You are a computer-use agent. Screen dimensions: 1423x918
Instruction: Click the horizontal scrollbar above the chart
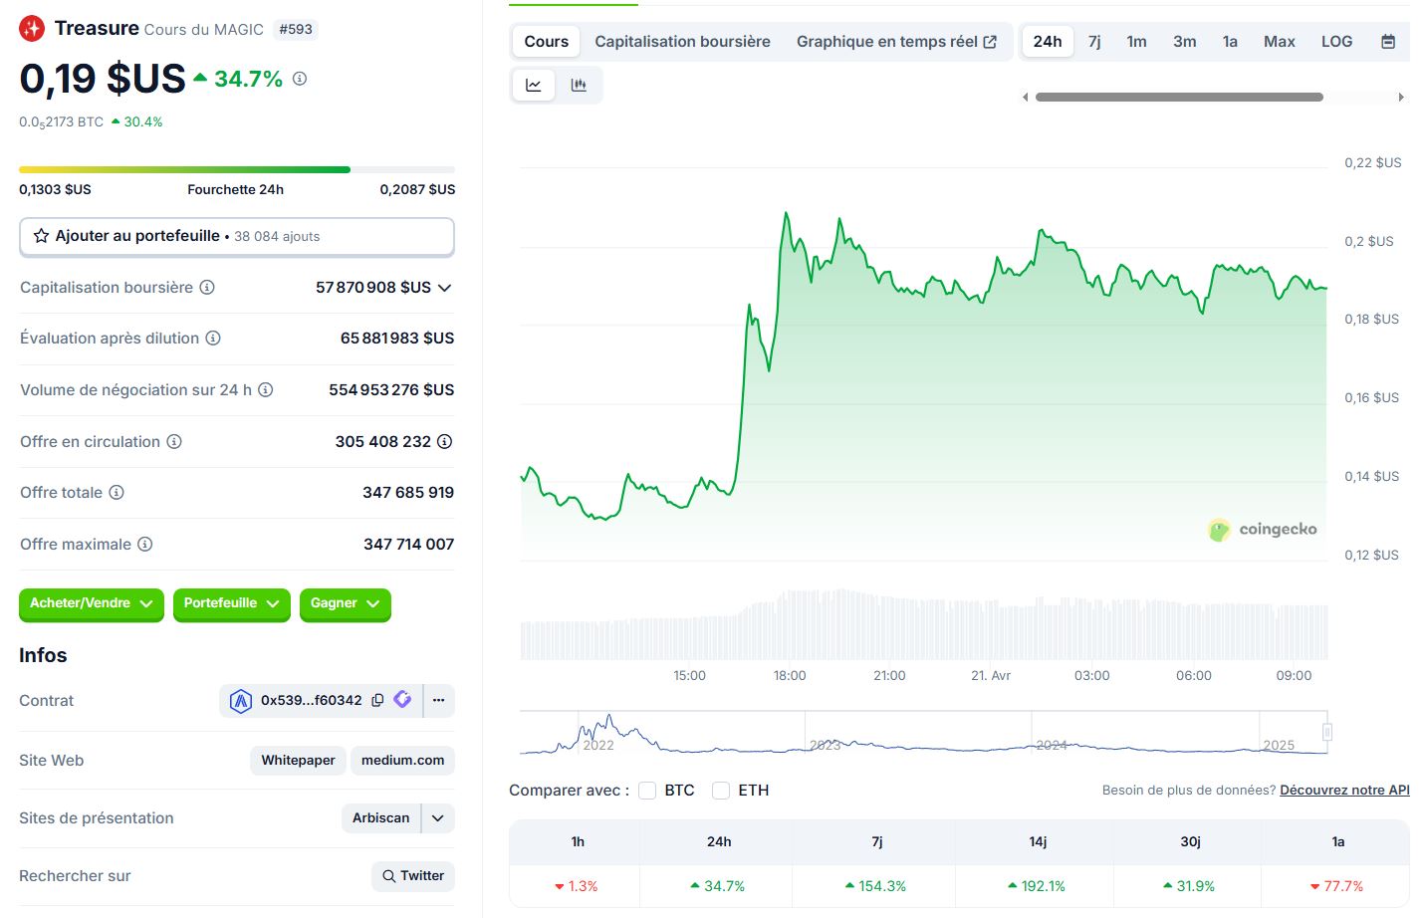(1179, 98)
